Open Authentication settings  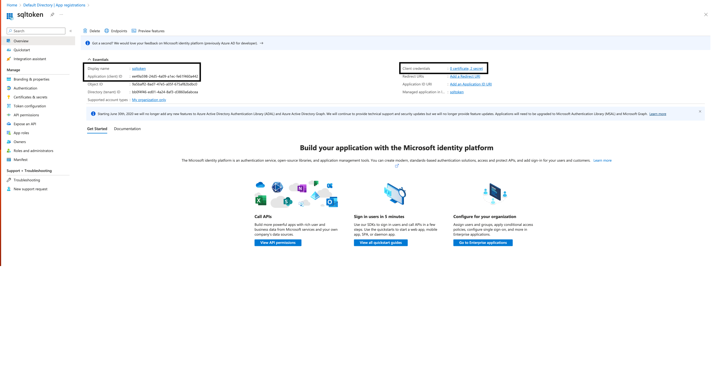pos(25,88)
